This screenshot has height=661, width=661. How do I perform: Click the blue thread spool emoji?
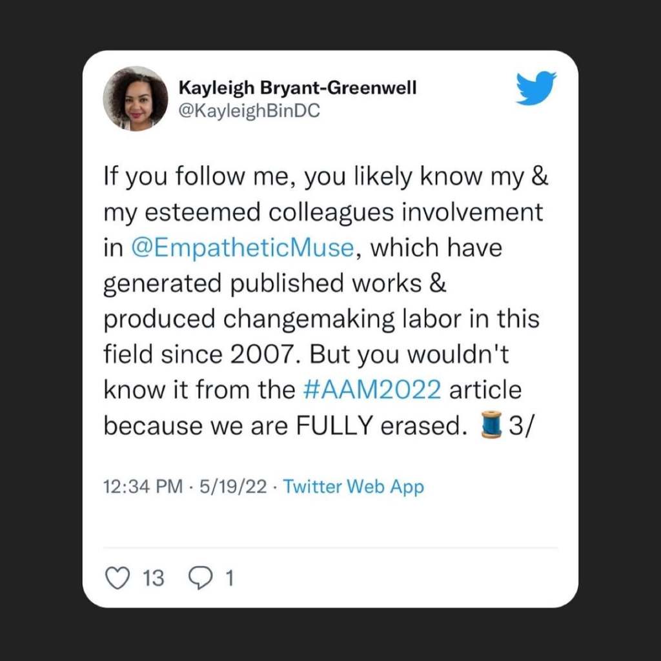click(x=491, y=427)
